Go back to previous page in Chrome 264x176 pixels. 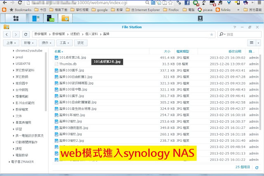point(5,2)
